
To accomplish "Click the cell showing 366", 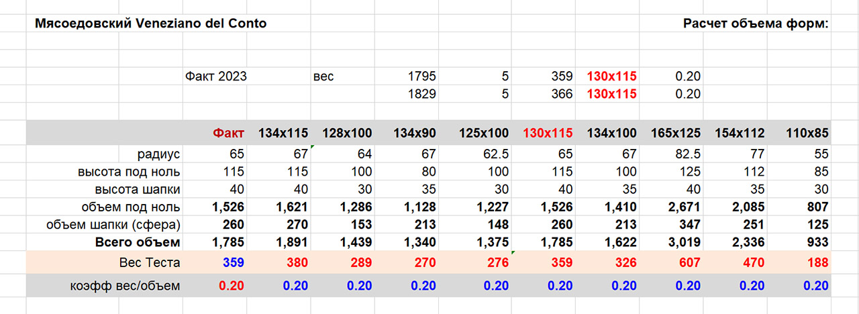I will pos(561,94).
